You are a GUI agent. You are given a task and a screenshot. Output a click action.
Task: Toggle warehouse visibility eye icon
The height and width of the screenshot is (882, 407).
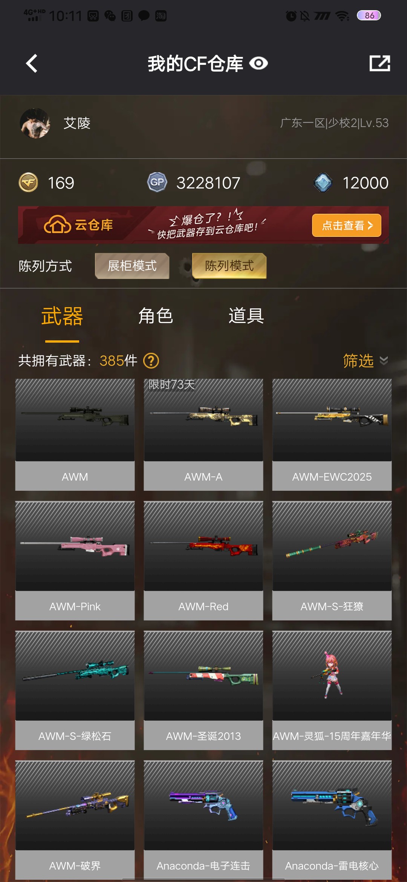pos(259,63)
